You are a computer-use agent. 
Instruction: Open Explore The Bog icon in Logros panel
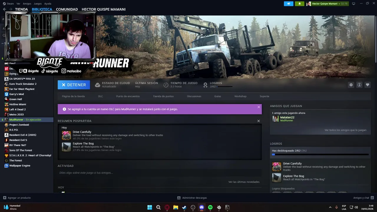coord(277,178)
